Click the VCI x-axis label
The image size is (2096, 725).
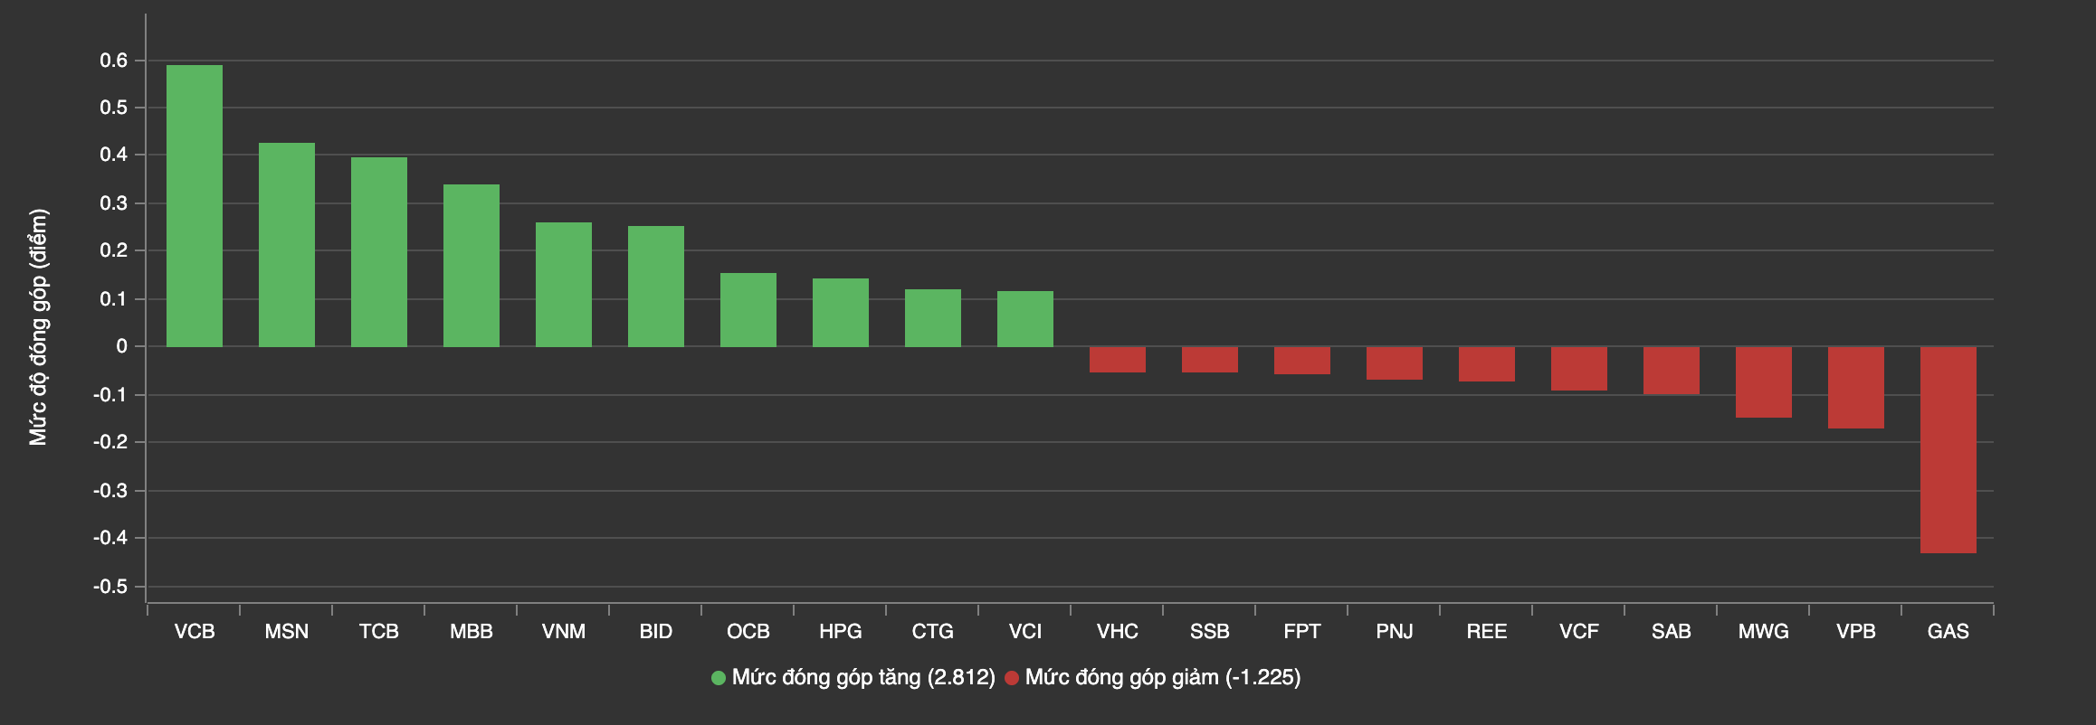pyautogui.click(x=1025, y=632)
